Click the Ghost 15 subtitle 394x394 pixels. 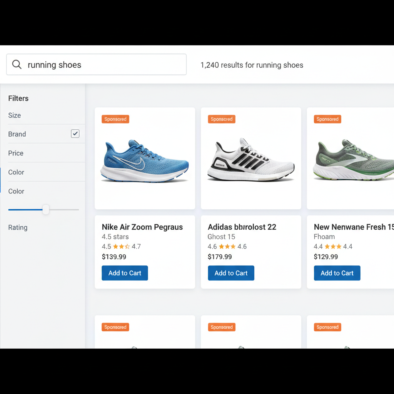point(221,237)
